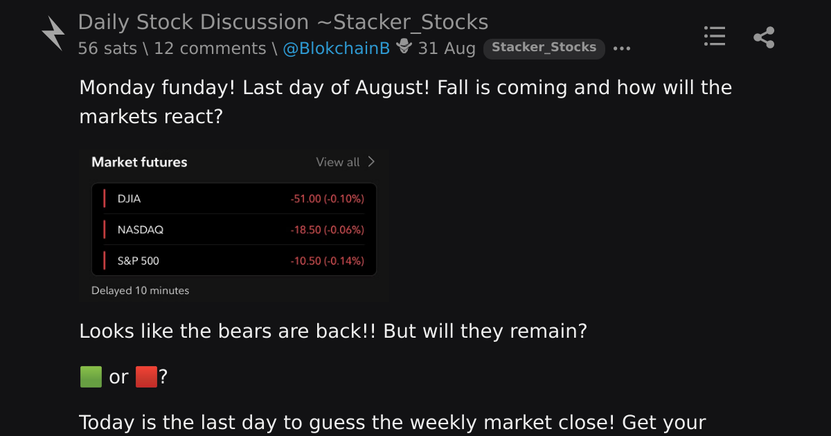Click the Delayed 10 minutes note
The image size is (831, 436).
click(x=140, y=291)
